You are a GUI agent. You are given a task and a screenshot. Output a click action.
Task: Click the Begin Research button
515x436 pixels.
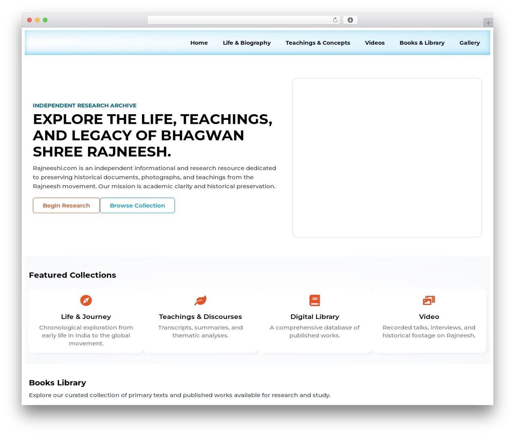(x=66, y=206)
